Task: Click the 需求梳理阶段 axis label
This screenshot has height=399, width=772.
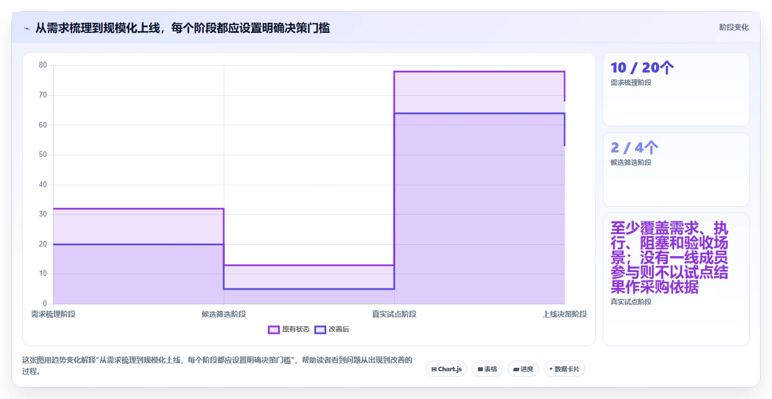Action: point(53,314)
